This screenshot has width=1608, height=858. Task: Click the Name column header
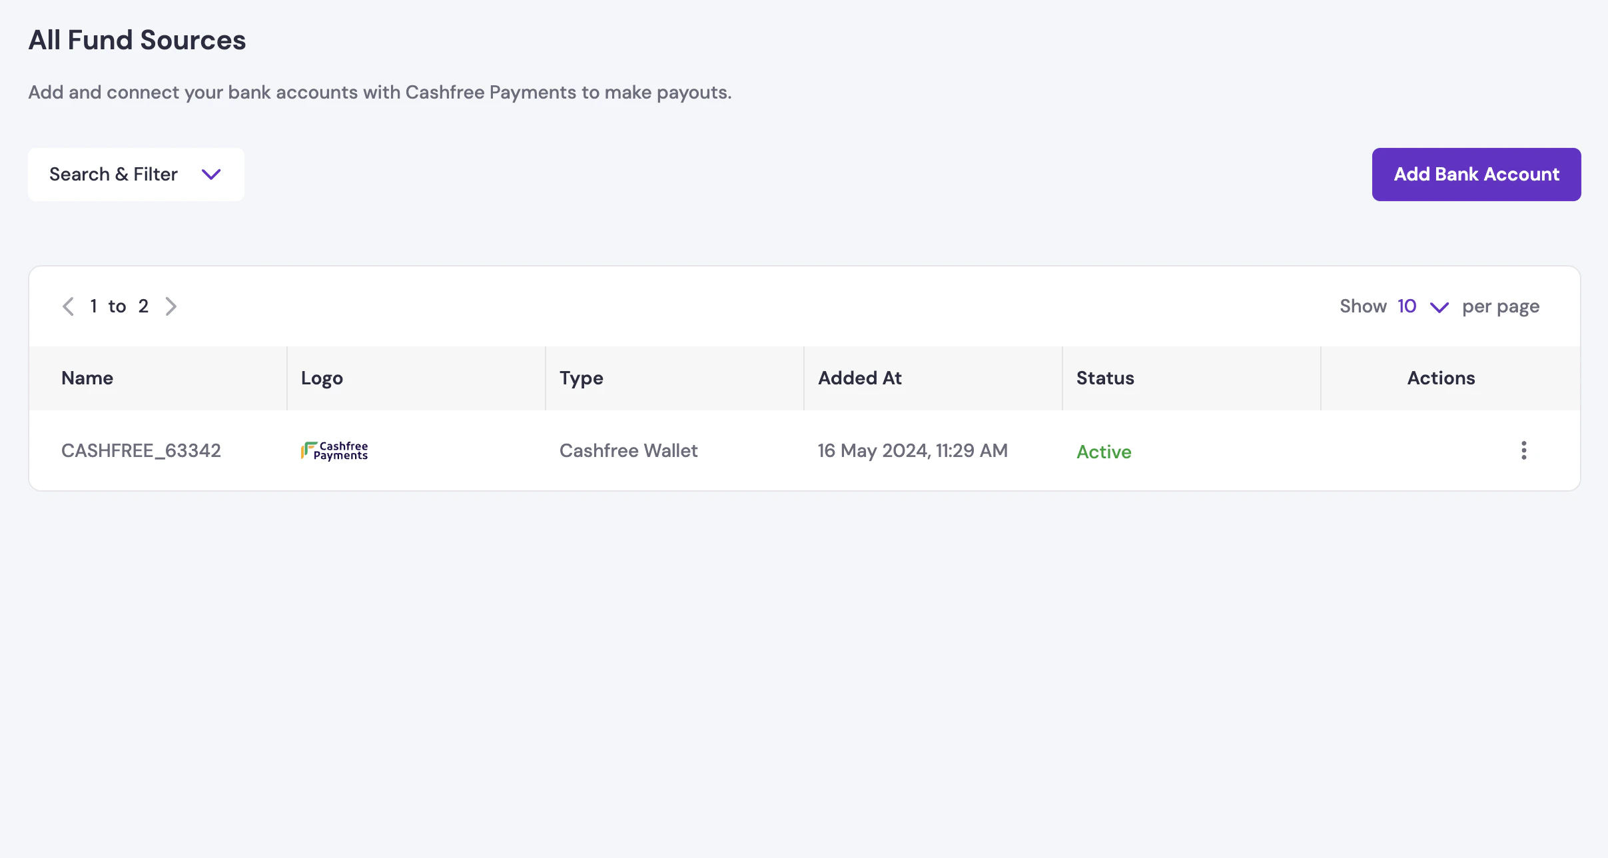click(87, 378)
